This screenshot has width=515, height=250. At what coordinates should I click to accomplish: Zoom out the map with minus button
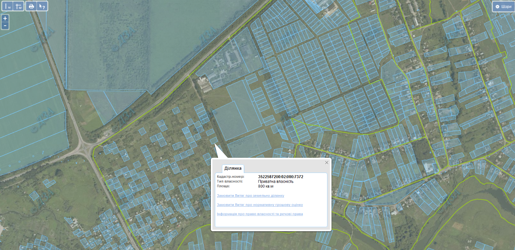point(5,26)
